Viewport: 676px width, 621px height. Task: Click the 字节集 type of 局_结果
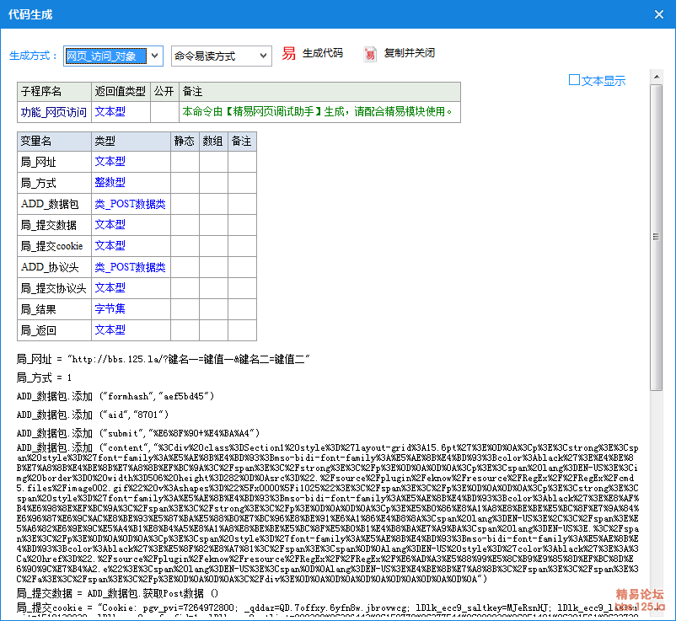110,309
